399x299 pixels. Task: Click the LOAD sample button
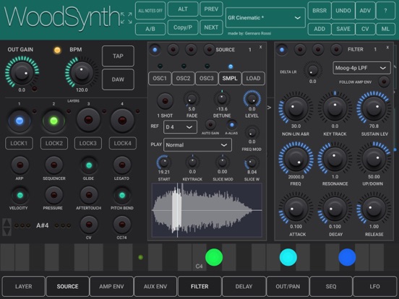click(253, 78)
